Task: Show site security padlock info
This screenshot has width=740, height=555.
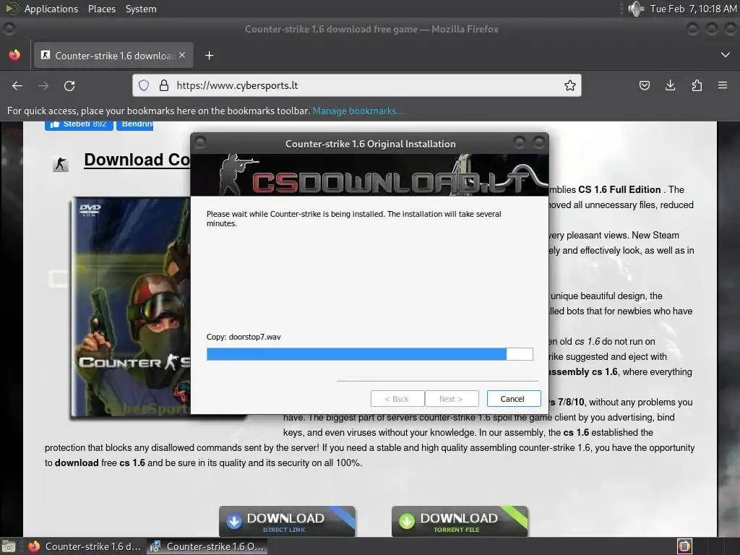Action: tap(164, 85)
